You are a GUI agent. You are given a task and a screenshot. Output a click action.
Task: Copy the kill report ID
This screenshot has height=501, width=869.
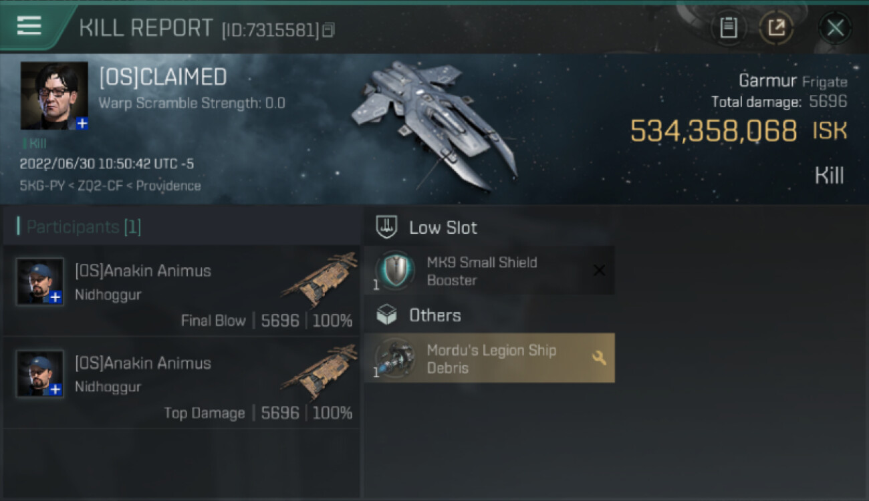[328, 30]
